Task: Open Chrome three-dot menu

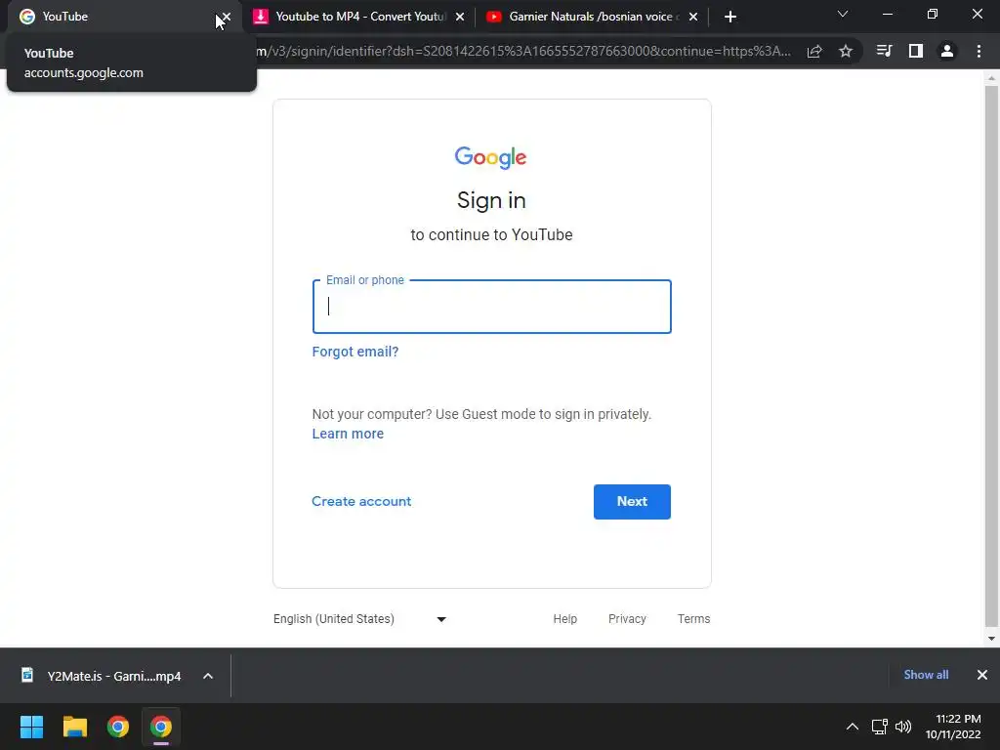Action: pos(979,51)
